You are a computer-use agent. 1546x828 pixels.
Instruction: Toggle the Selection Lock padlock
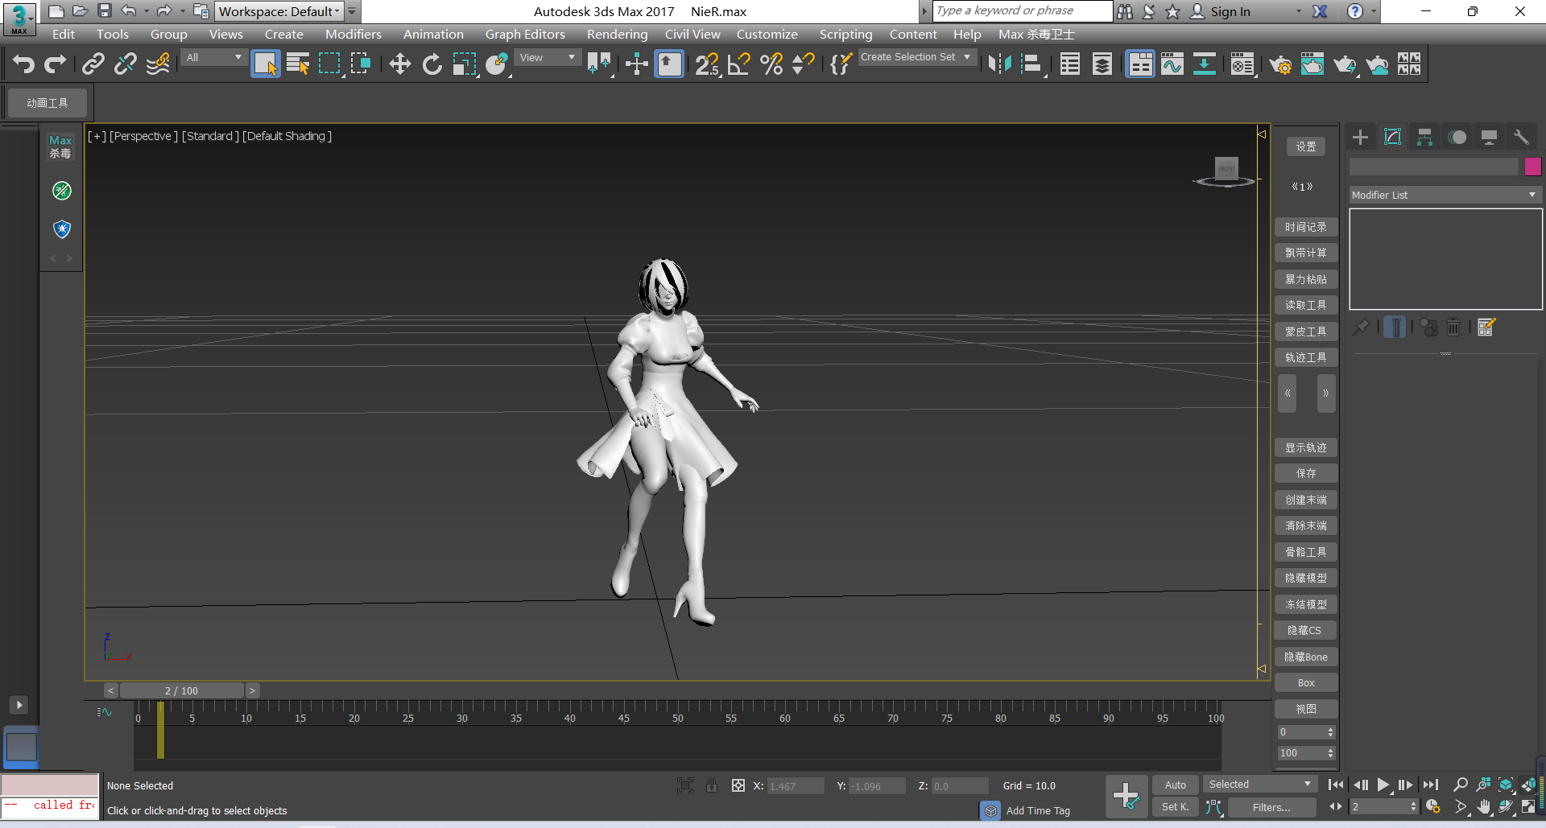click(712, 785)
